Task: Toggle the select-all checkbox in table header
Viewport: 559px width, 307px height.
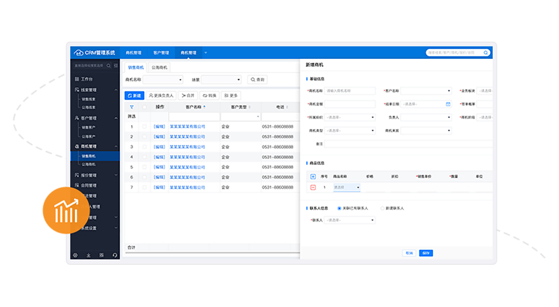Action: 145,107
